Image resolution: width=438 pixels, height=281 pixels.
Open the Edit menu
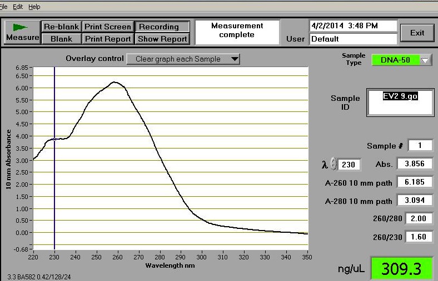(x=18, y=7)
